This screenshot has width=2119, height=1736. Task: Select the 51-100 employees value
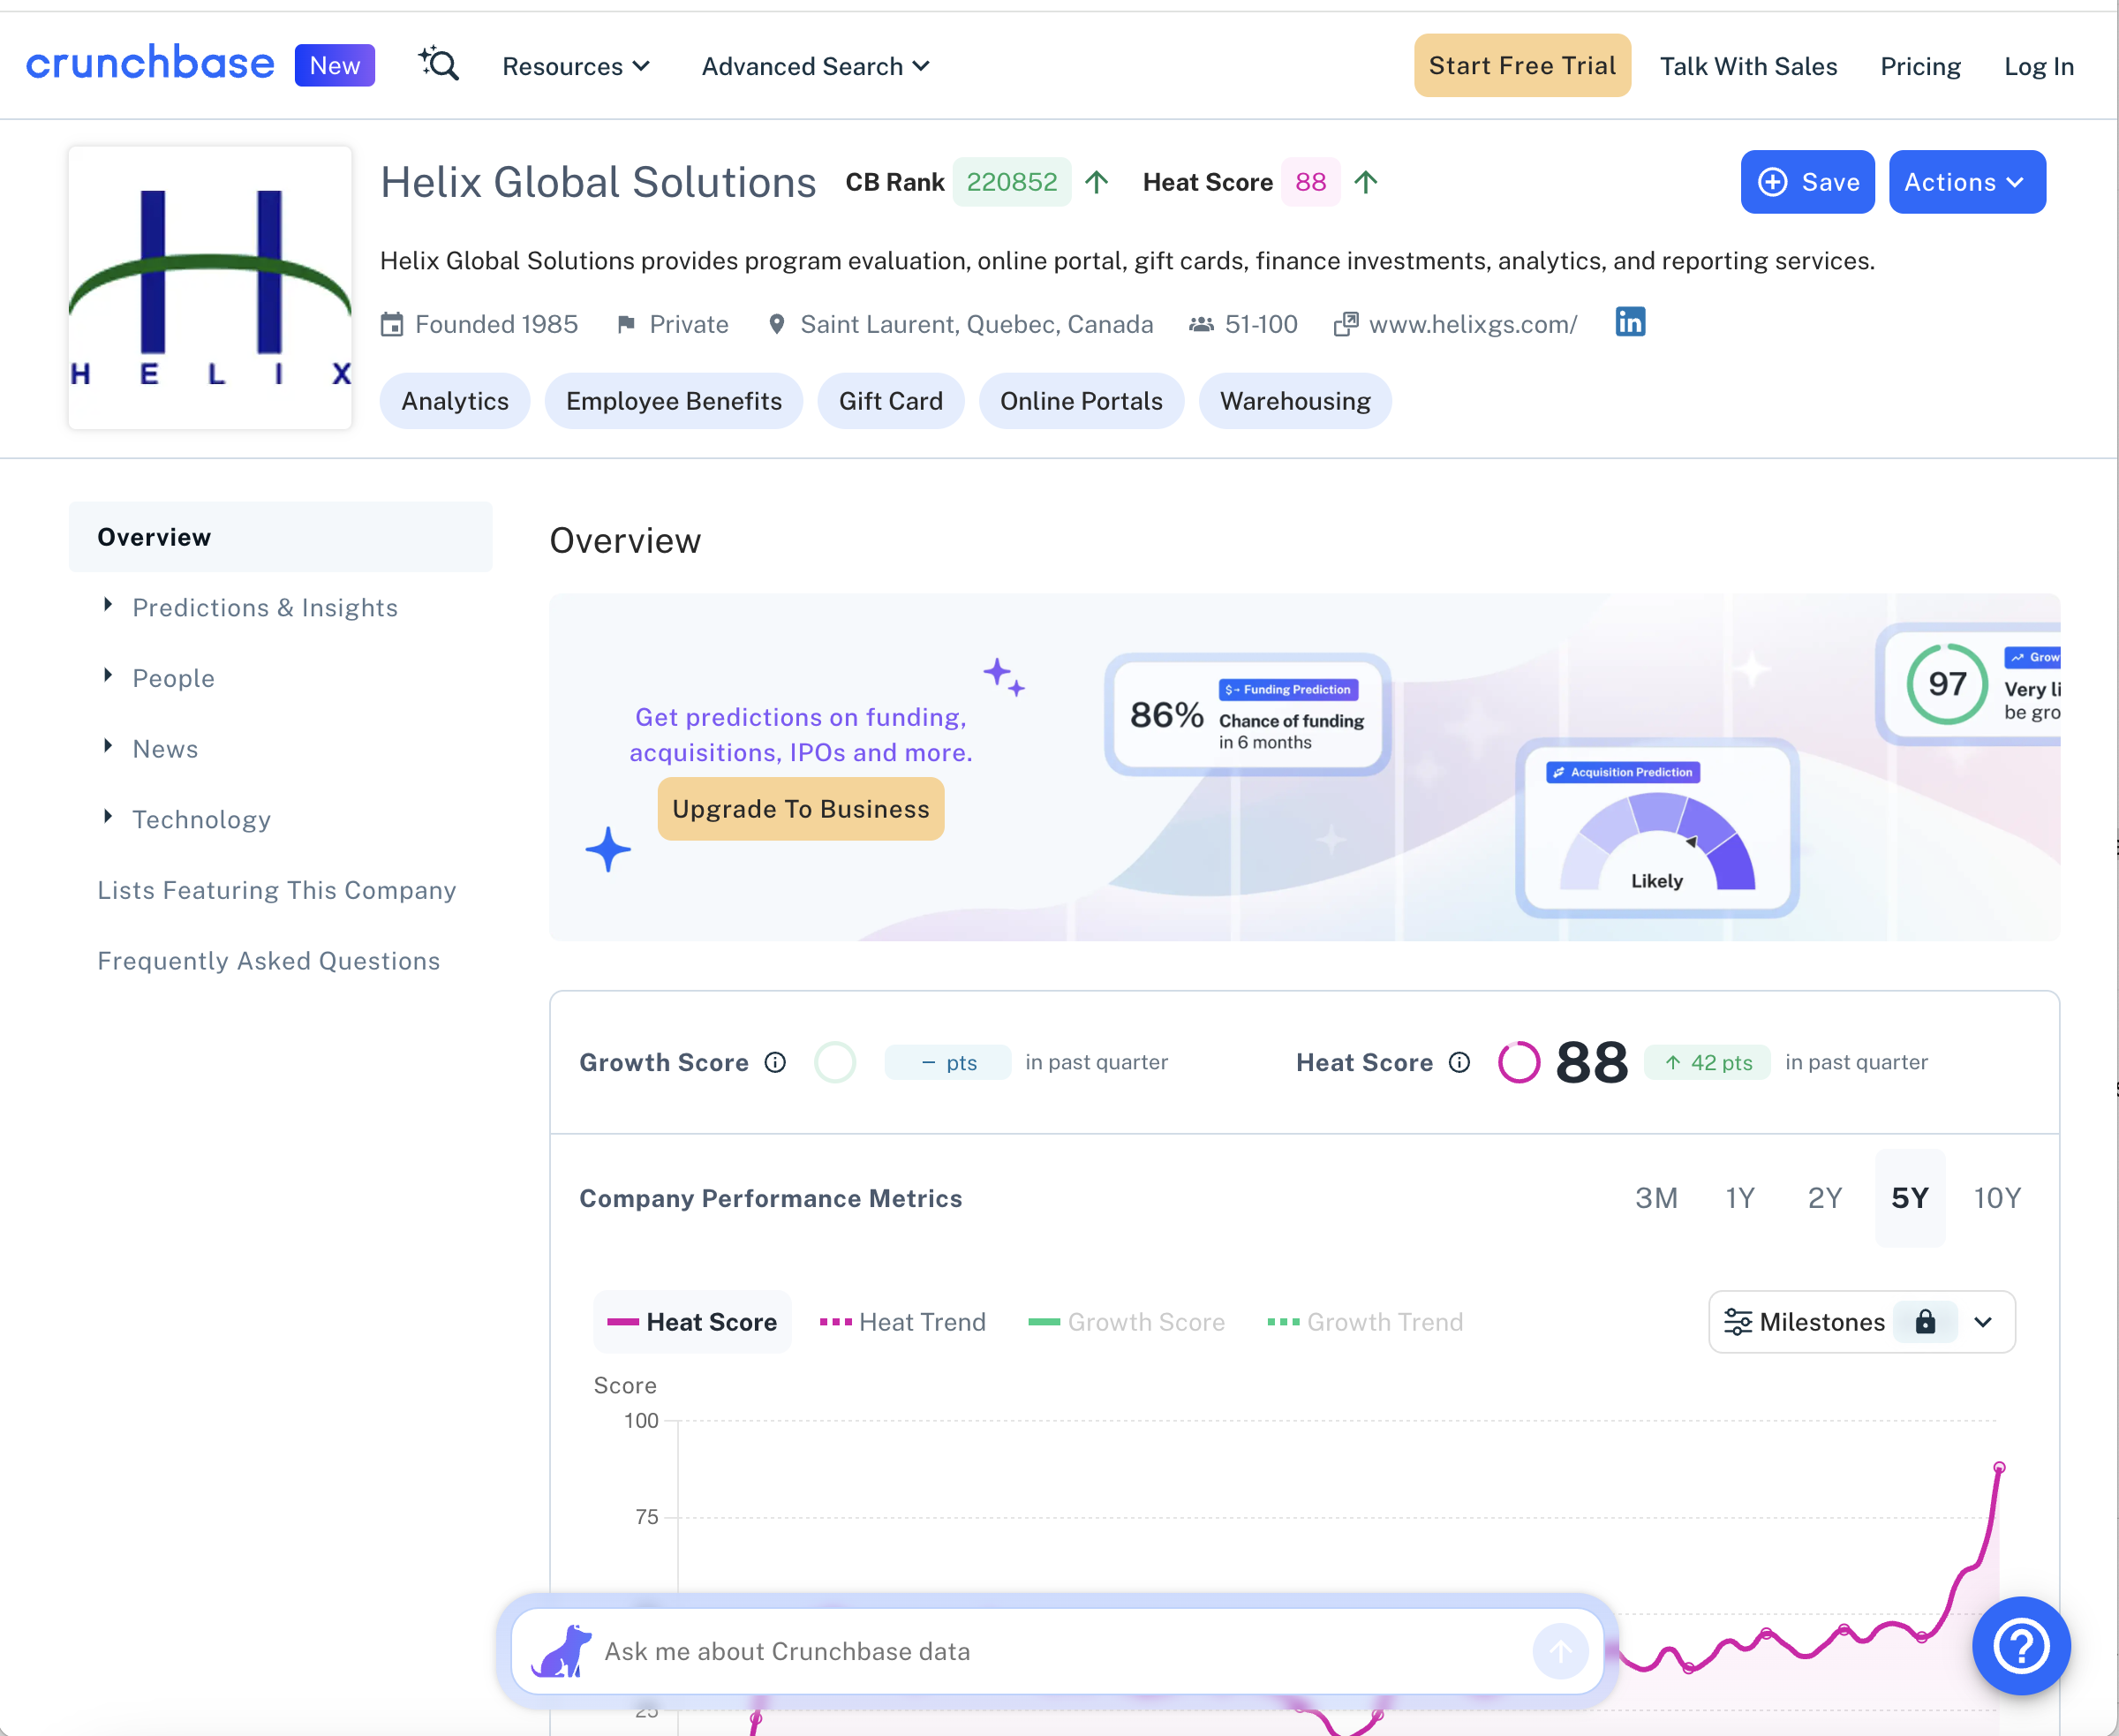point(1261,325)
